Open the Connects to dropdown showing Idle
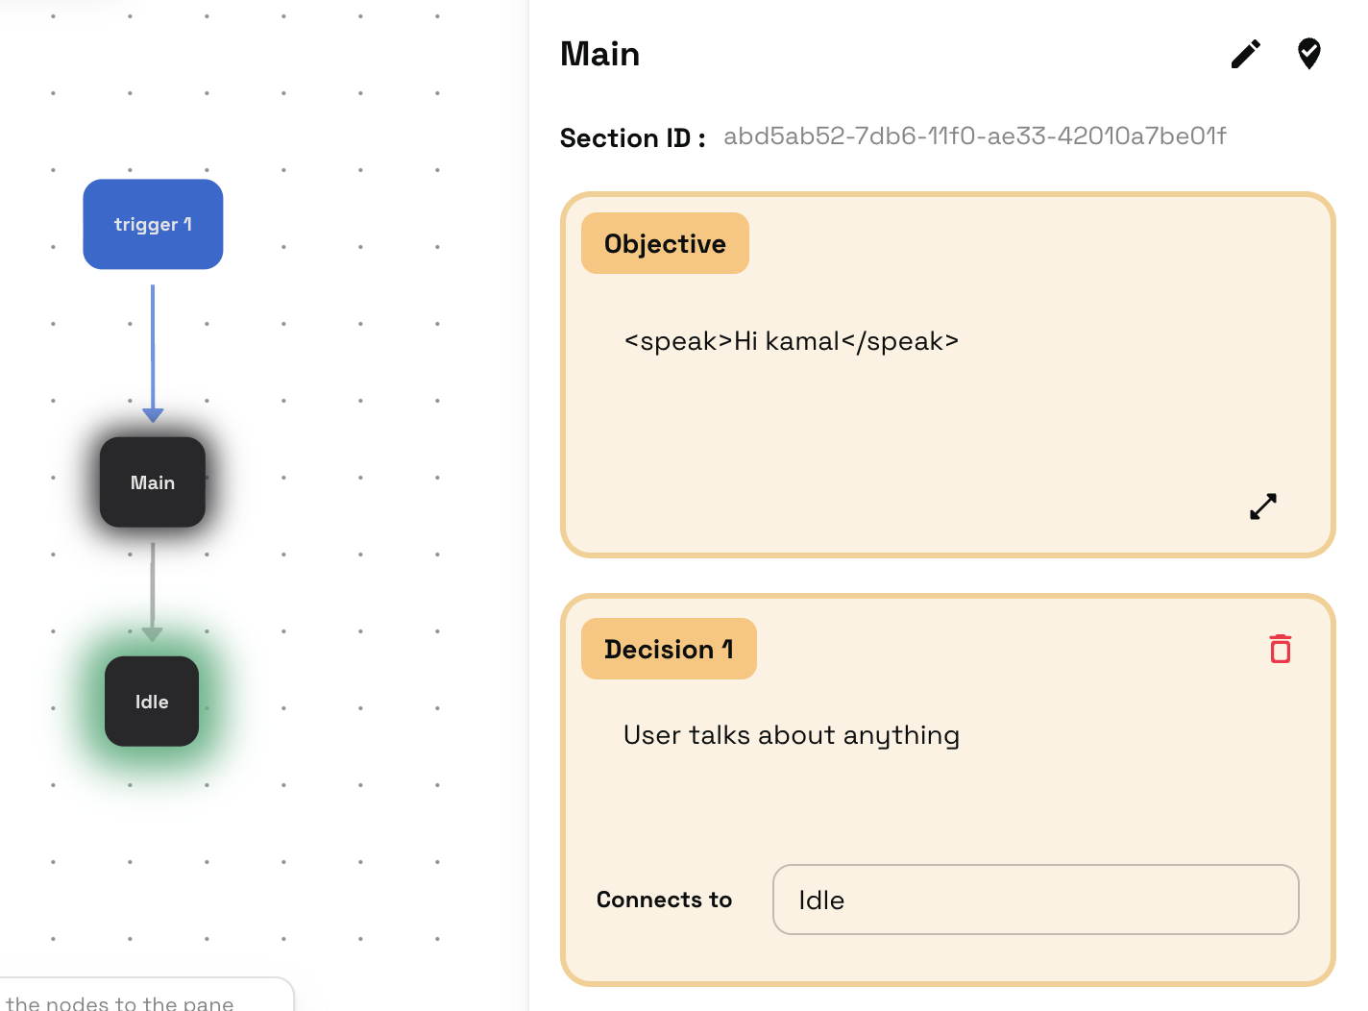Screen dimensions: 1368x1011 [1035, 900]
